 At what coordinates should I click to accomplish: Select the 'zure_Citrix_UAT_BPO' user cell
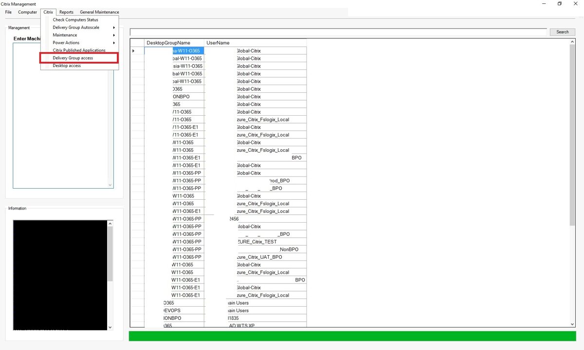[x=255, y=257]
